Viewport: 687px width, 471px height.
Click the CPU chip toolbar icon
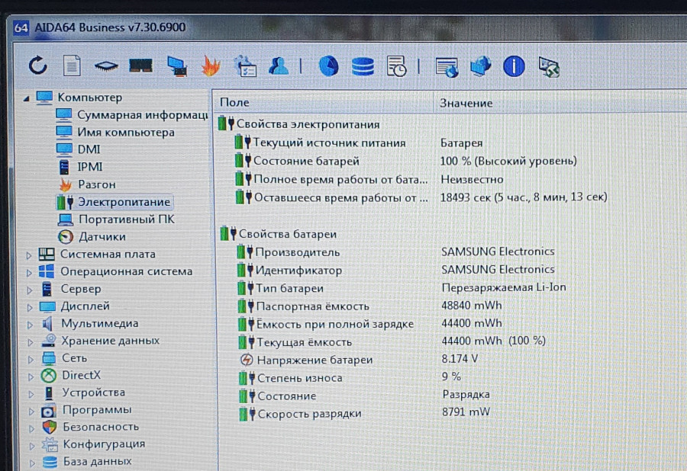106,66
